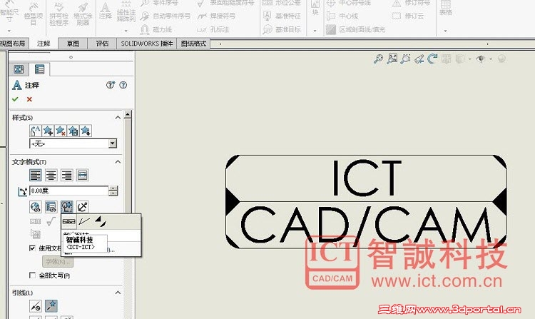Open dropdown arrow under 线性注释阵列
Viewport: 535px width, 319px height.
[x=126, y=31]
